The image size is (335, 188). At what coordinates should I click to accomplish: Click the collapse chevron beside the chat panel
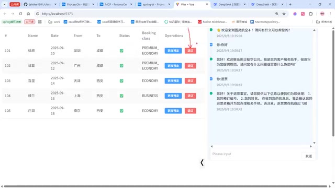[x=202, y=162]
